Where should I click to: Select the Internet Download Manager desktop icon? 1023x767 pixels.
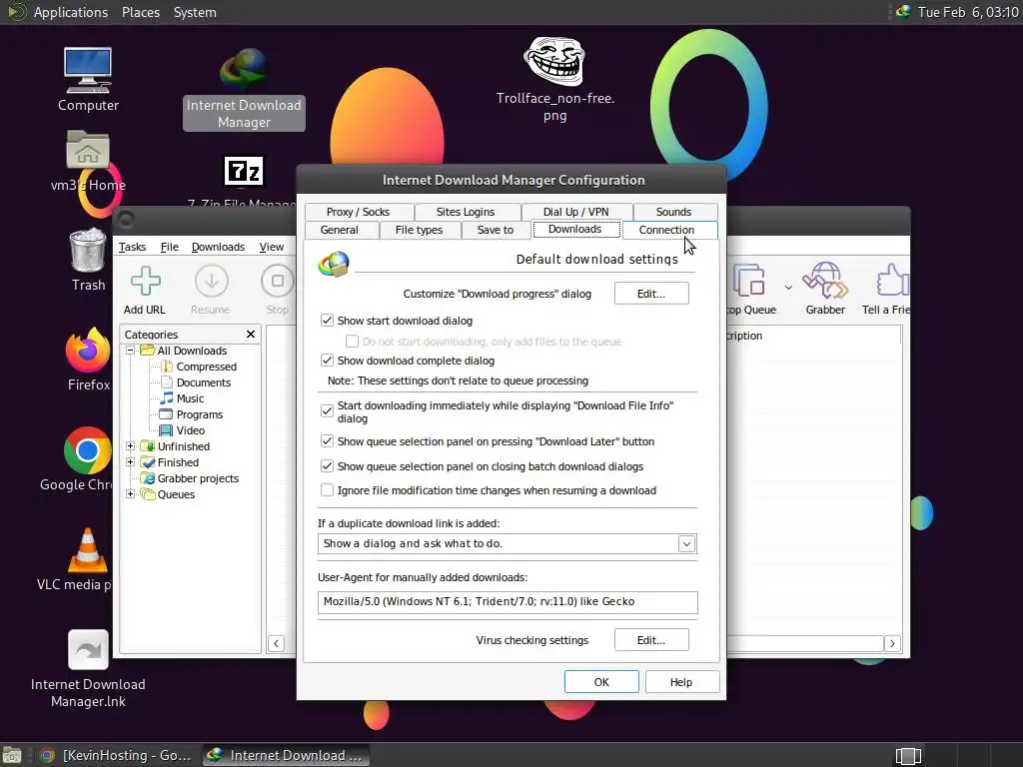(244, 69)
